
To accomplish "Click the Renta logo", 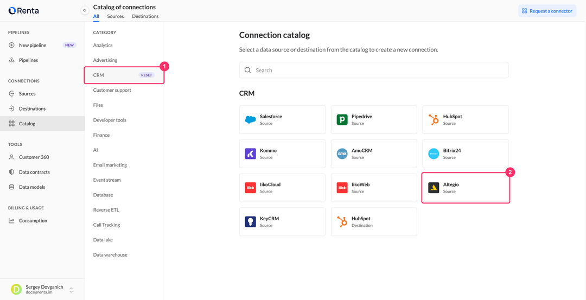I will (23, 11).
